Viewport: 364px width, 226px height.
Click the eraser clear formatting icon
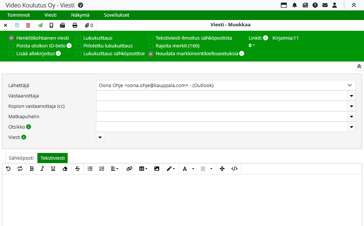click(65, 169)
